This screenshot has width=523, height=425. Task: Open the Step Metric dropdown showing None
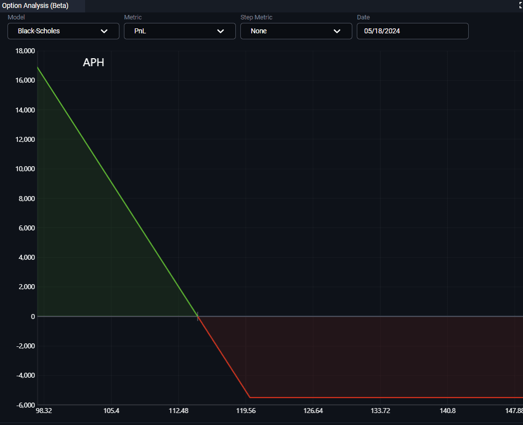point(296,31)
